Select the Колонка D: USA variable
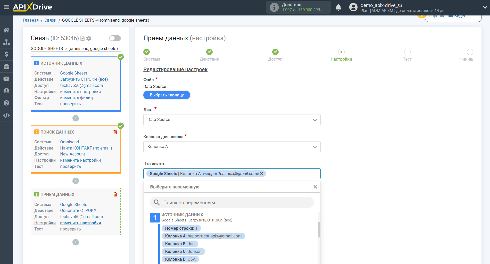The width and height of the screenshot is (490, 264). coord(180,259)
